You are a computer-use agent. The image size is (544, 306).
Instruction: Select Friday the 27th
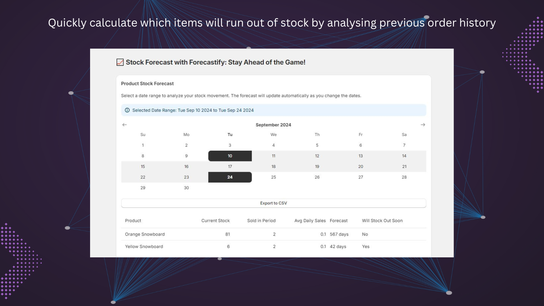tap(360, 177)
